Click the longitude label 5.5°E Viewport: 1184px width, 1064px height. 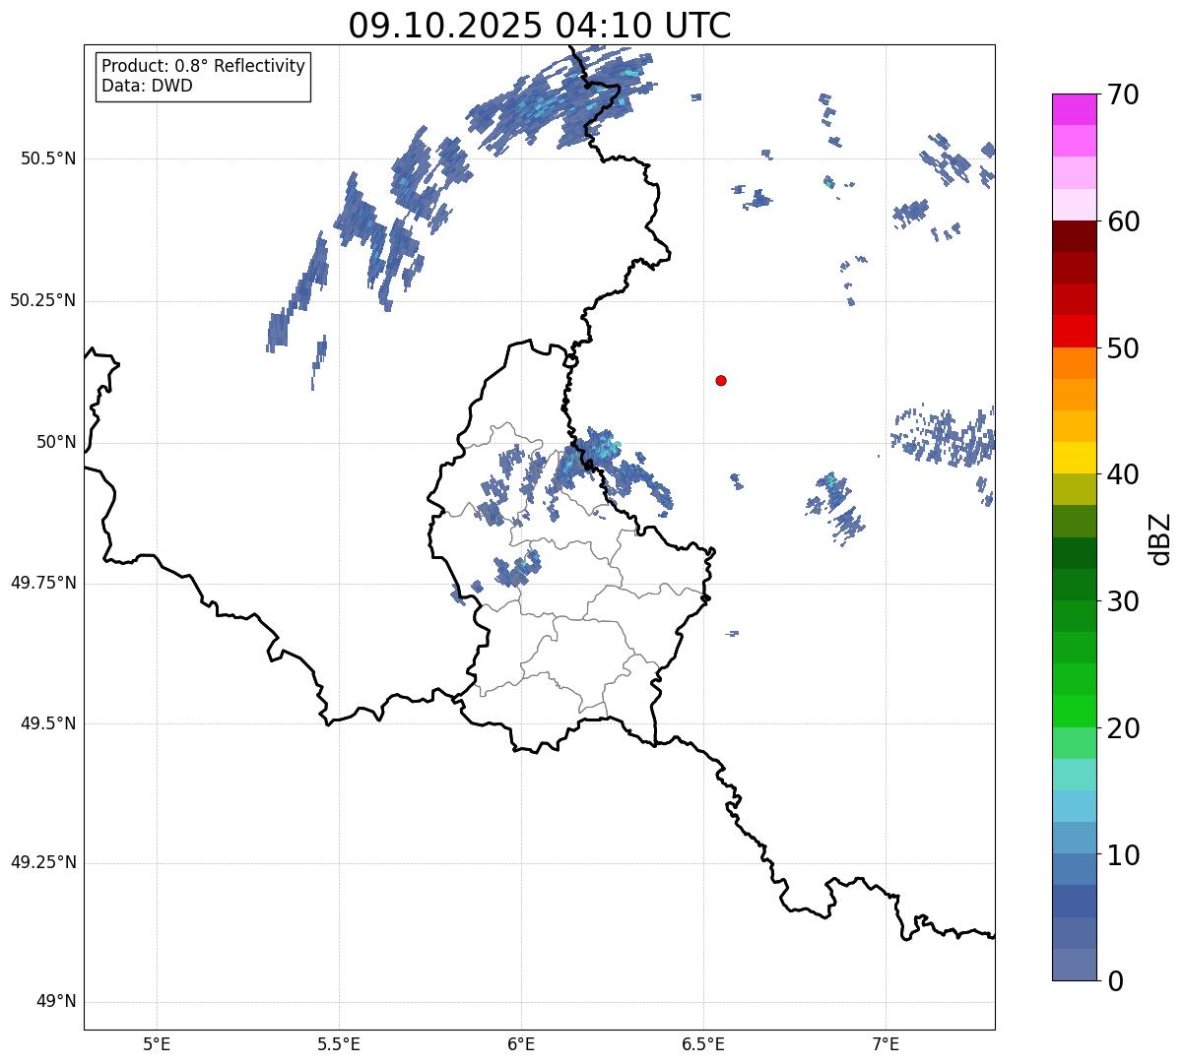coord(339,1043)
